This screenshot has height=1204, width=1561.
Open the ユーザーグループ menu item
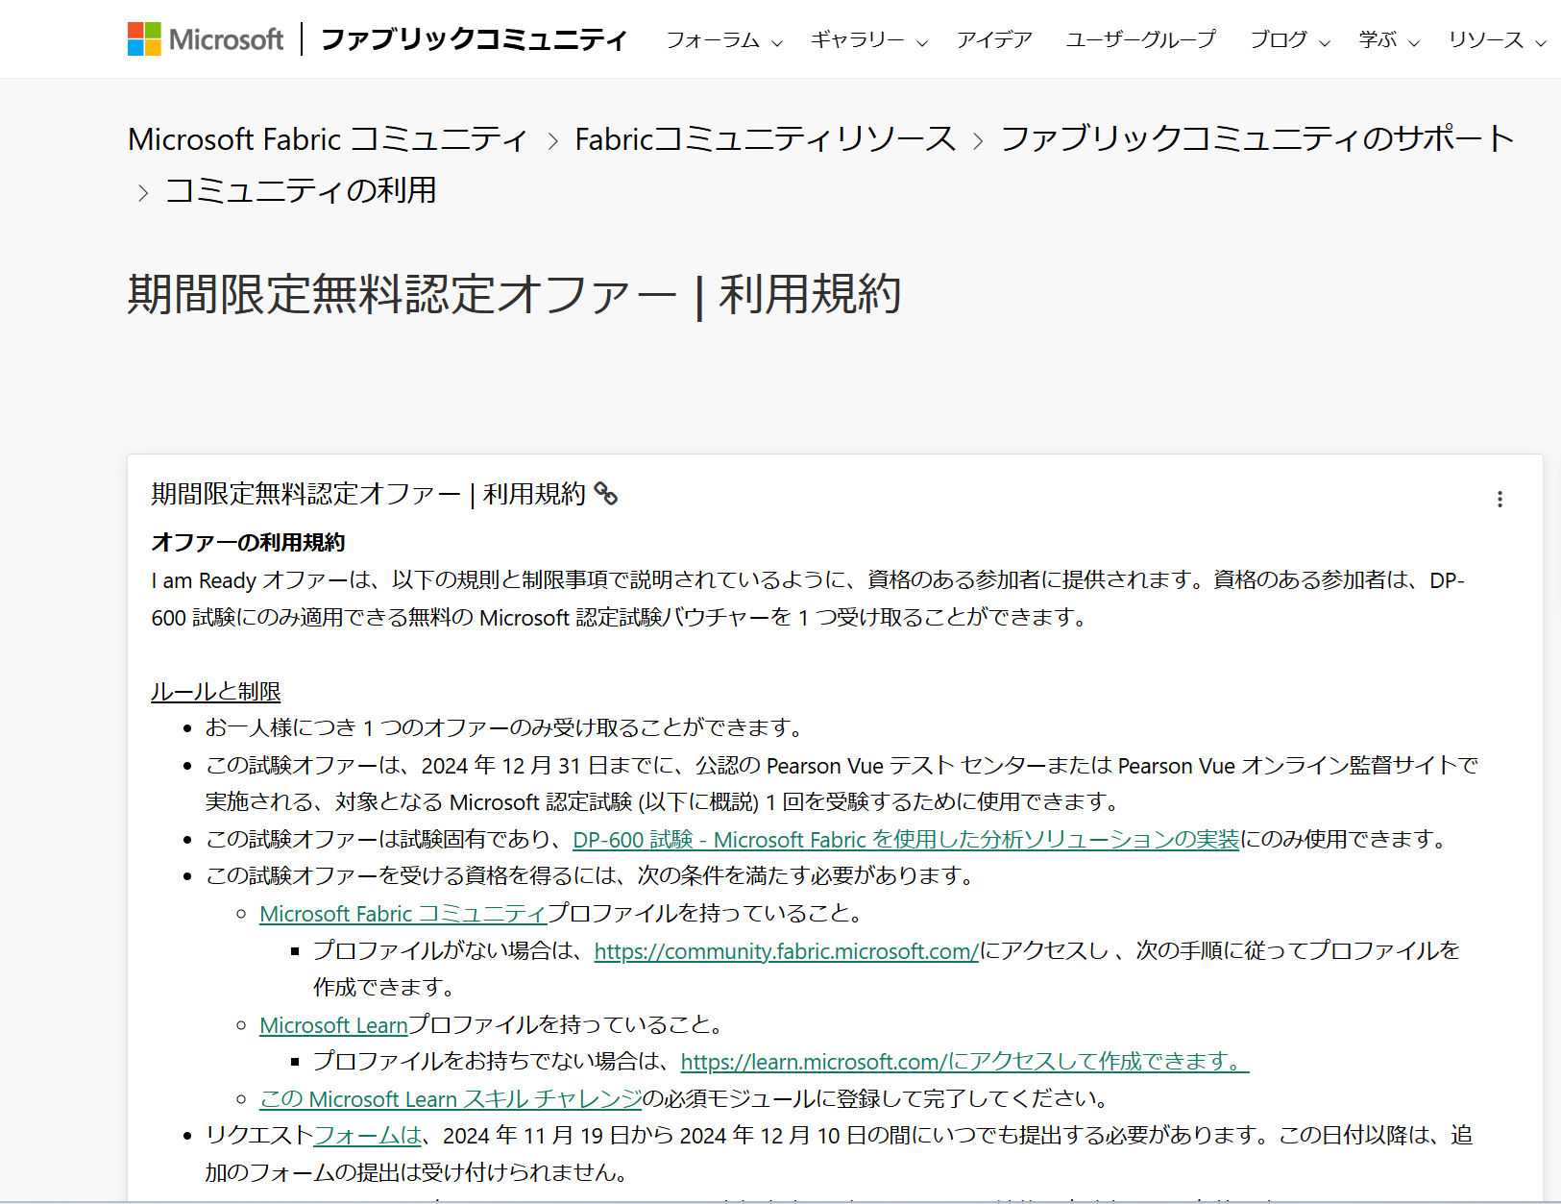click(1140, 40)
